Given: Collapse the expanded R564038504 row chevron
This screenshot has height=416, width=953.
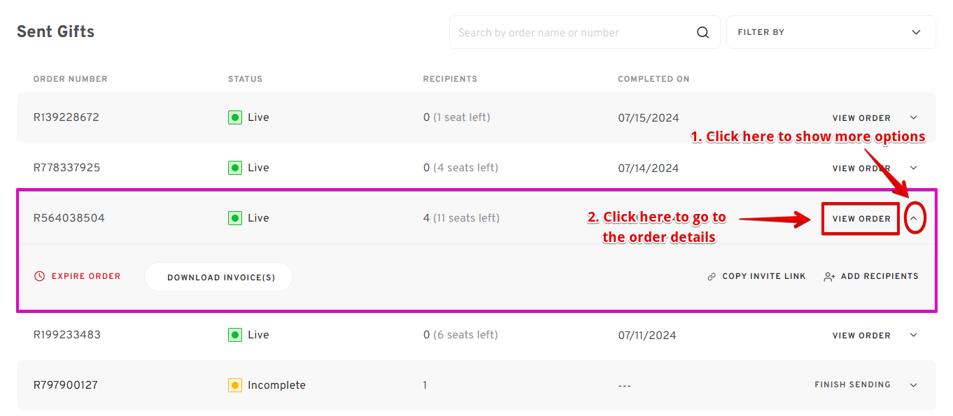Looking at the screenshot, I should point(914,218).
